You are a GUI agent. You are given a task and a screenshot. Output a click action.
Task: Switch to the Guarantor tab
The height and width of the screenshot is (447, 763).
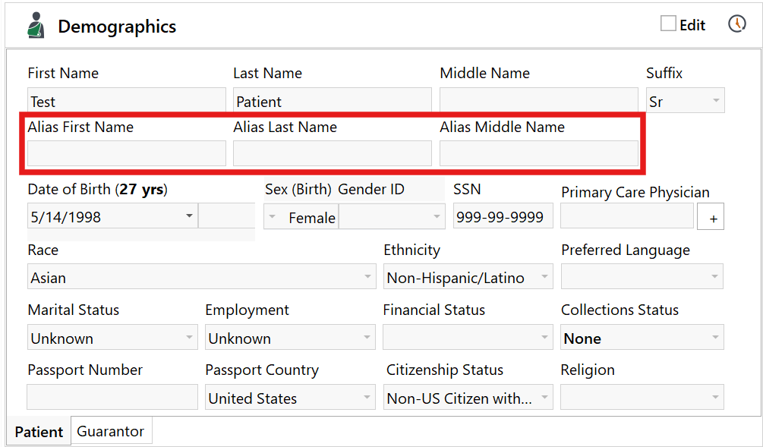tap(111, 431)
